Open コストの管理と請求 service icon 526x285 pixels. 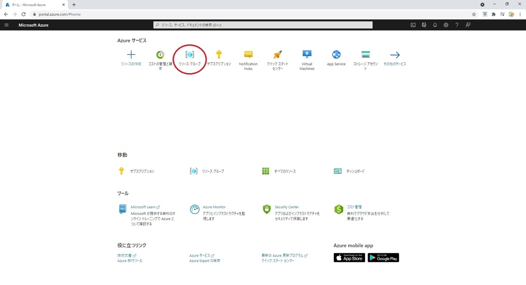pyautogui.click(x=160, y=55)
